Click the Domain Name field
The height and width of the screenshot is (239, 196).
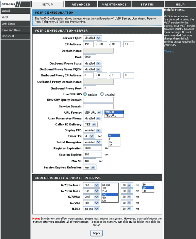pos(98,51)
